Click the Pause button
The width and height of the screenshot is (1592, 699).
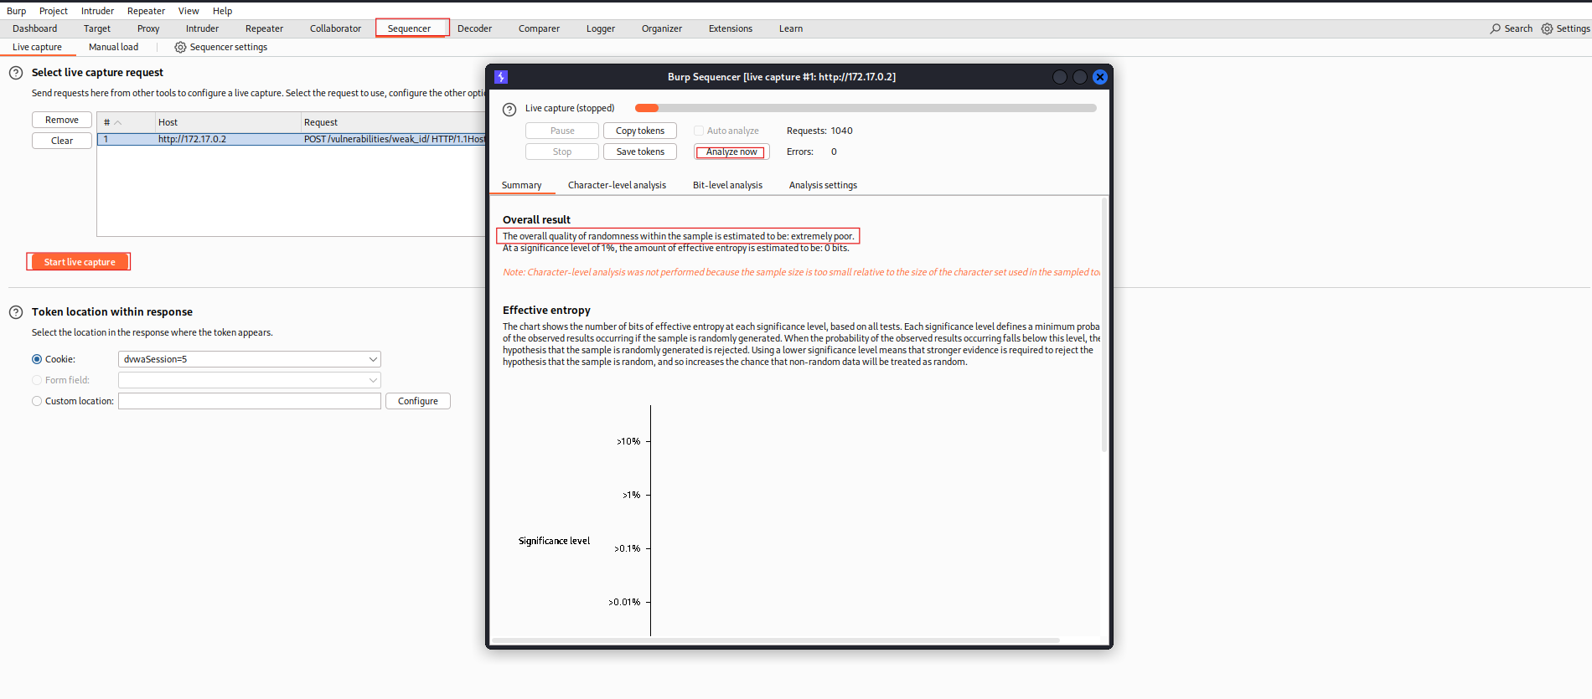[562, 131]
